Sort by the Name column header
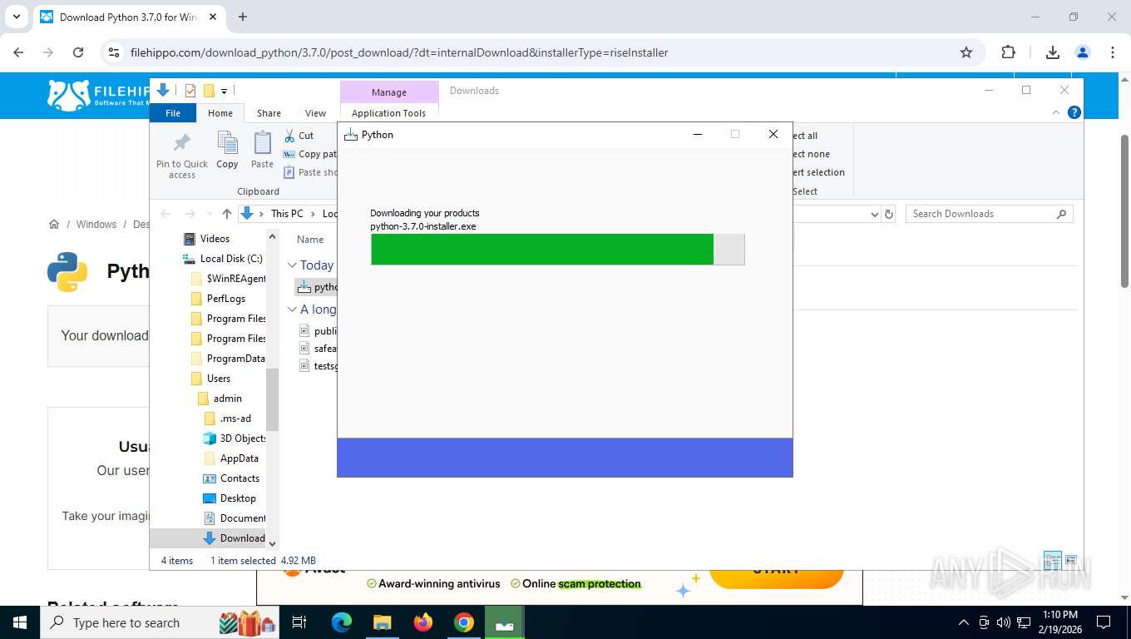This screenshot has height=639, width=1131. pyautogui.click(x=310, y=240)
